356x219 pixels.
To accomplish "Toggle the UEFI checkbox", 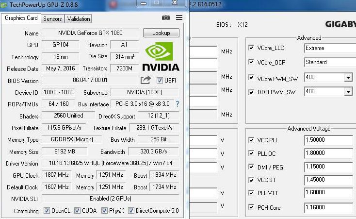I will tap(160, 80).
